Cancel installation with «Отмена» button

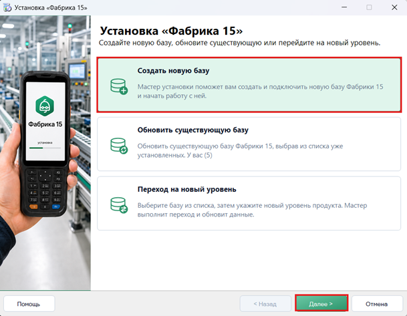(377, 303)
